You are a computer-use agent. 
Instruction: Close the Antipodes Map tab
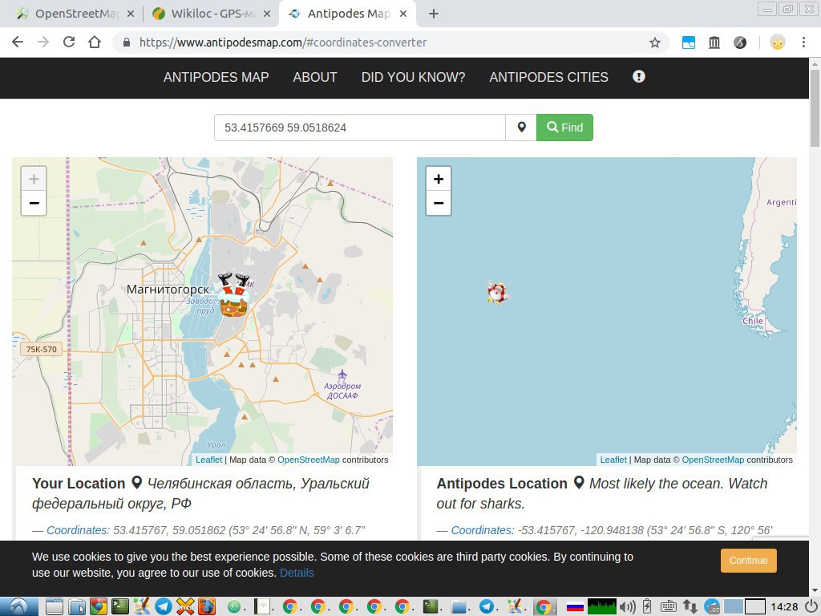coord(402,14)
